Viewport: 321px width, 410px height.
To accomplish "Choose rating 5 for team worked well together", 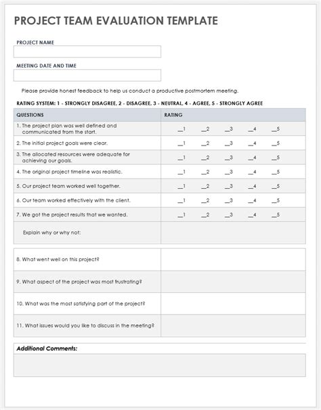I will click(x=276, y=186).
